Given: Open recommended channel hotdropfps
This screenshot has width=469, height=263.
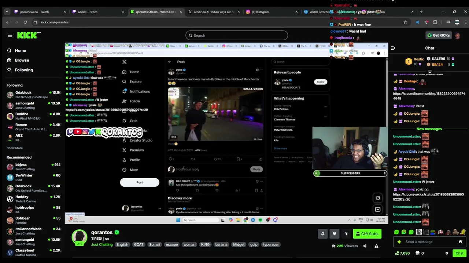Looking at the screenshot, I should (33, 210).
